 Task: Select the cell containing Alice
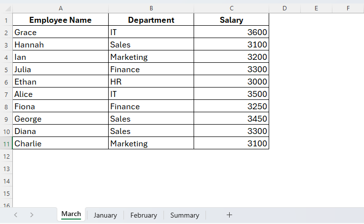click(61, 94)
